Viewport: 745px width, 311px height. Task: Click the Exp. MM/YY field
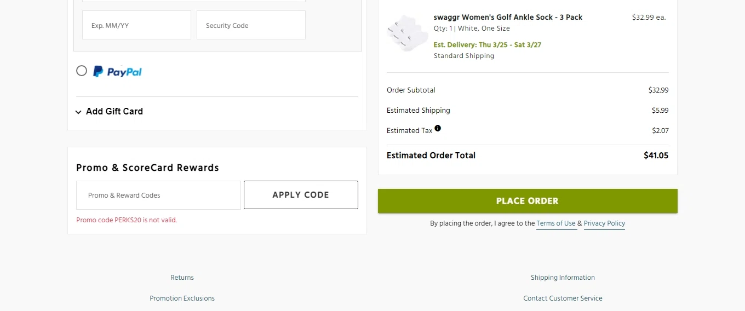[x=136, y=25]
